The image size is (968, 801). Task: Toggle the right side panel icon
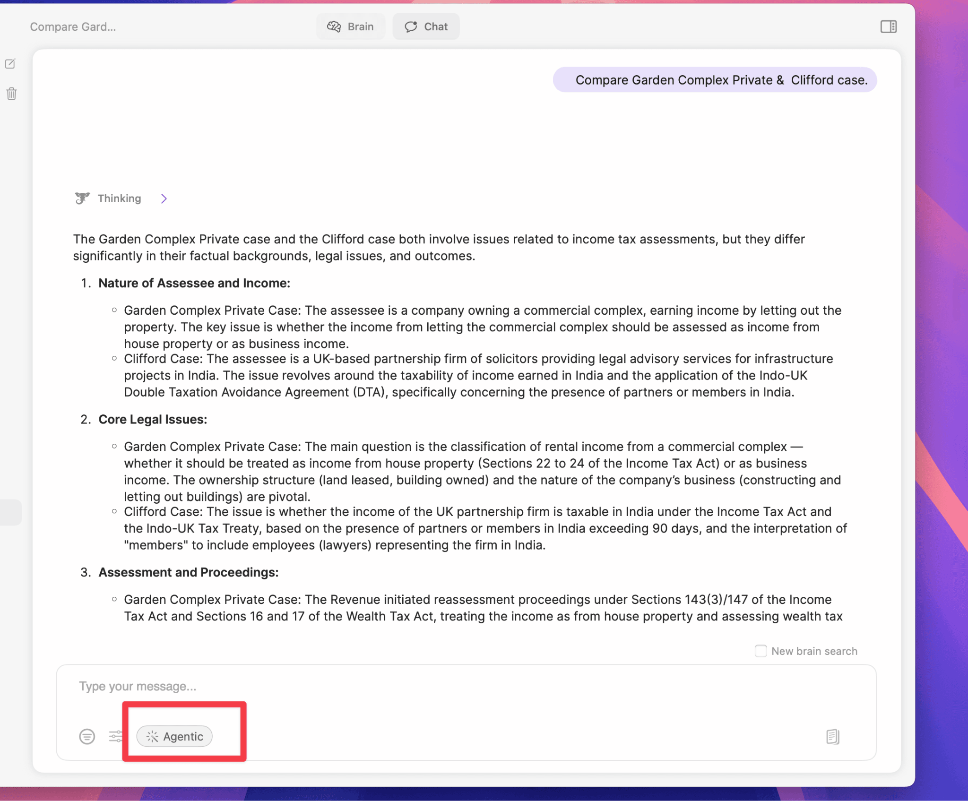[x=888, y=26]
